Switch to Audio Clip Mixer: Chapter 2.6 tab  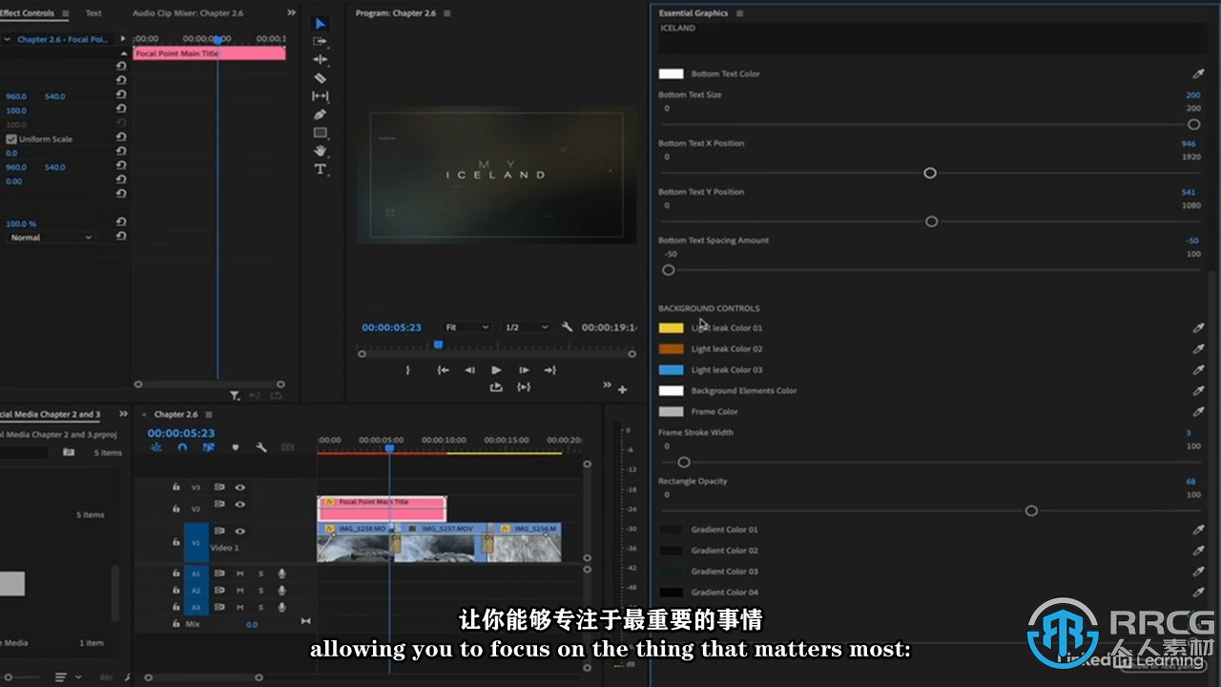pos(188,13)
